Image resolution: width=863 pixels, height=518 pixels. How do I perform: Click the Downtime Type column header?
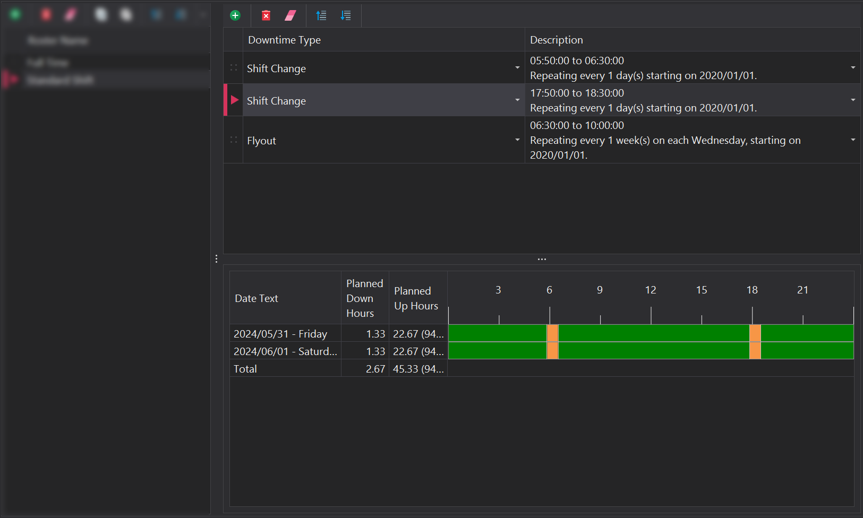click(284, 40)
